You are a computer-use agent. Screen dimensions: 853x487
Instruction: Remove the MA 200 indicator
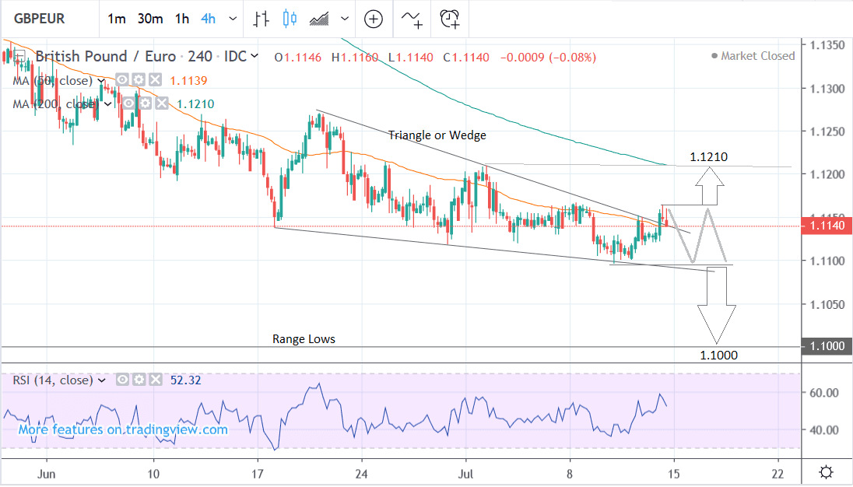pyautogui.click(x=162, y=103)
